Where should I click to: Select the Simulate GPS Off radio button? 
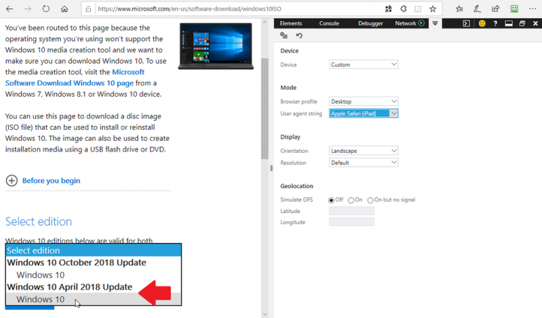click(331, 200)
